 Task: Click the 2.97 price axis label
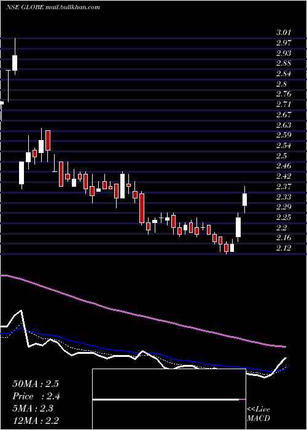[284, 43]
